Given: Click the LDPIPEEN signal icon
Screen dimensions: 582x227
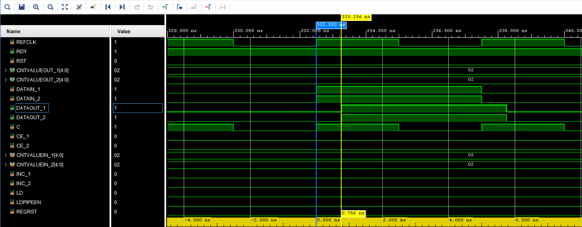Looking at the screenshot, I should tap(12, 202).
